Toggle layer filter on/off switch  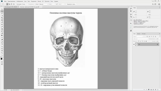[160, 36]
